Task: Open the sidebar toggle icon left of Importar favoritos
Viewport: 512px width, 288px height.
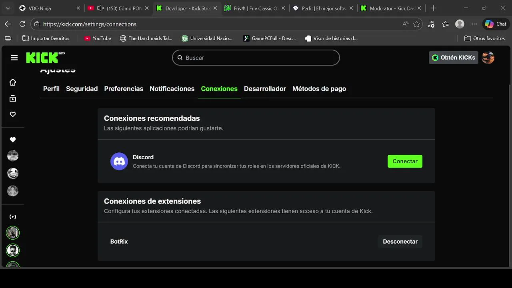Action: (8, 38)
